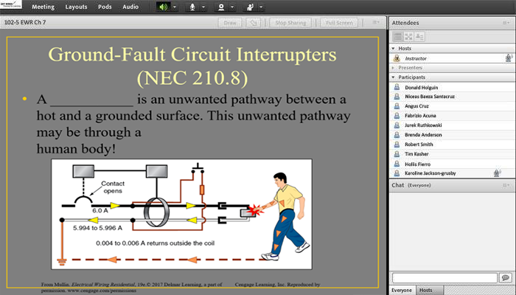Toggle the microphone in top toolbar
516x295 pixels.
click(x=194, y=7)
